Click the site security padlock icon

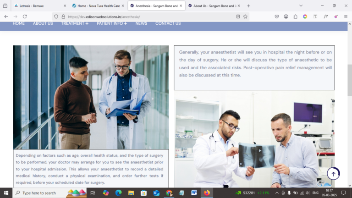click(x=63, y=16)
